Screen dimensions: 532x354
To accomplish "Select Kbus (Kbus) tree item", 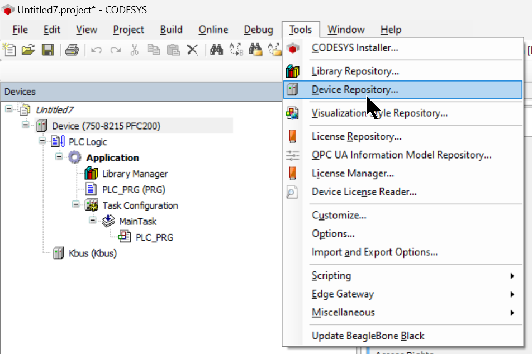I will pyautogui.click(x=93, y=253).
